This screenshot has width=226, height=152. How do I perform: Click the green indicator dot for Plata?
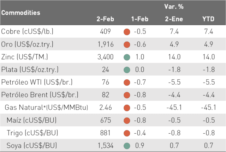[x=127, y=70]
